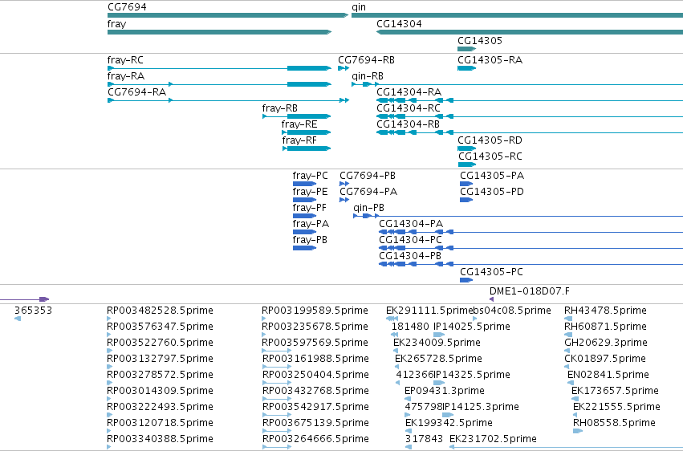Select protein CG7694-PB

(x=368, y=176)
